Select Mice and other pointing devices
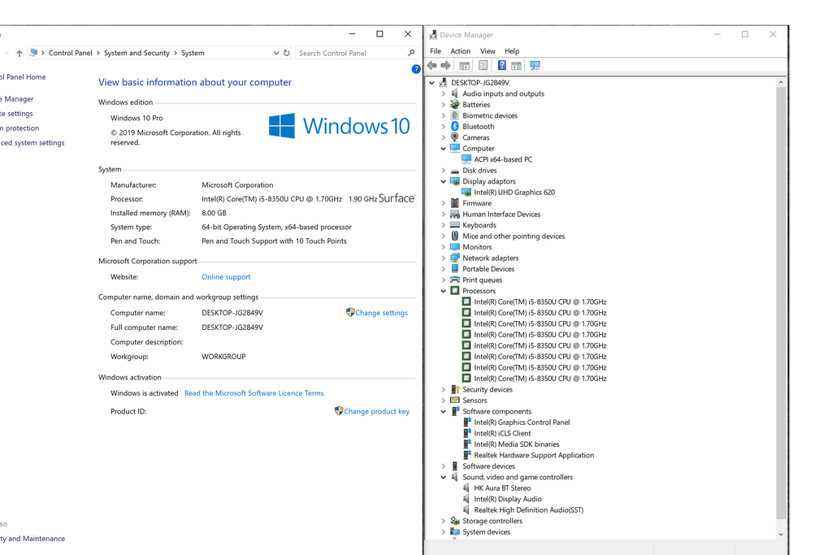Screen dimensions: 832x555 [513, 236]
